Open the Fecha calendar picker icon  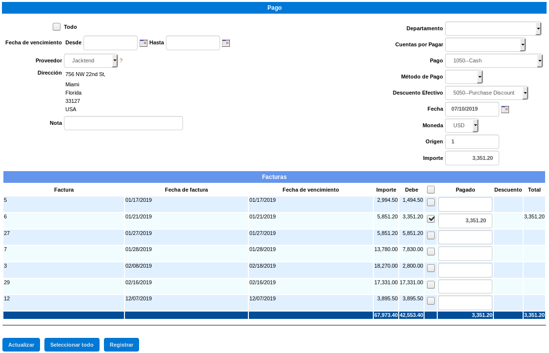505,110
